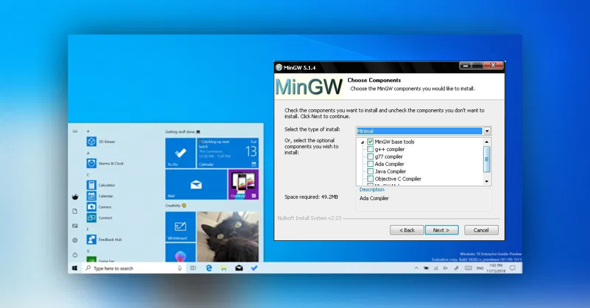The height and width of the screenshot is (308, 590).
Task: Open To-Do checkmark on the taskbar
Action: 254,268
